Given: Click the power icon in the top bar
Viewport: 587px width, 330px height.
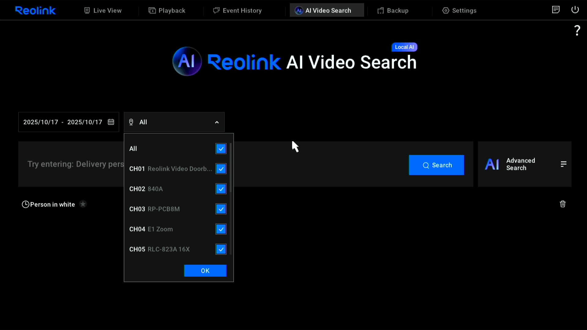Looking at the screenshot, I should click(575, 10).
